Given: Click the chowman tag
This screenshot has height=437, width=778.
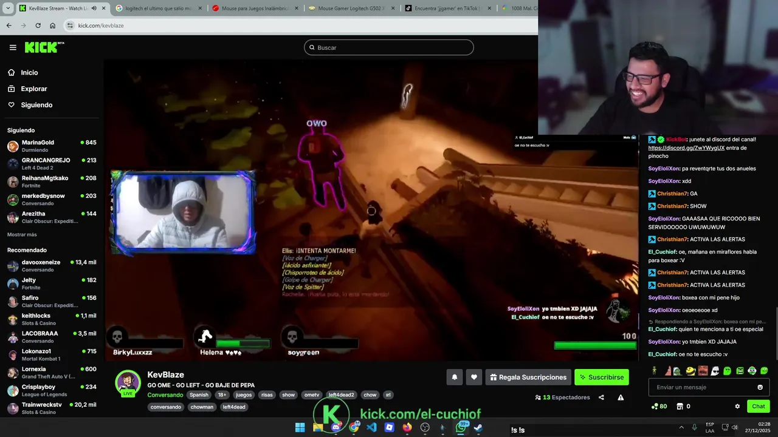Looking at the screenshot, I should [x=202, y=407].
